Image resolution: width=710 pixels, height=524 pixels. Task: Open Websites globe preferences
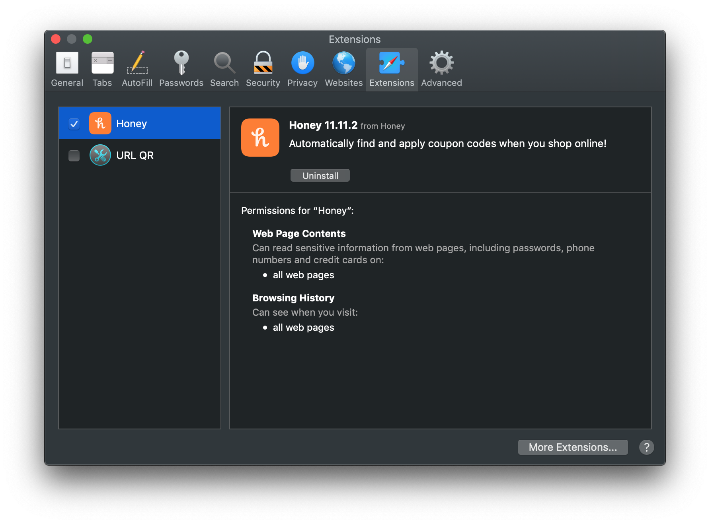tap(344, 69)
